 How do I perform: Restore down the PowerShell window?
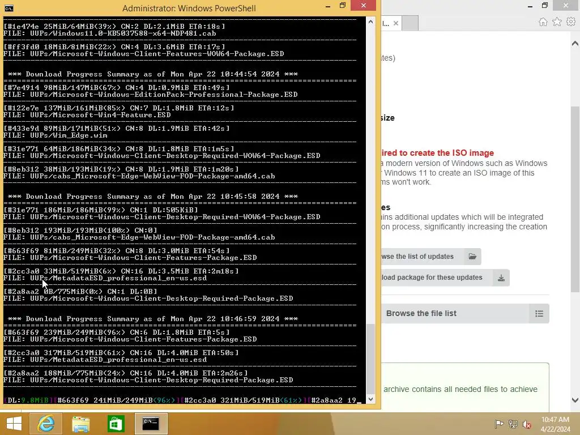coord(343,6)
